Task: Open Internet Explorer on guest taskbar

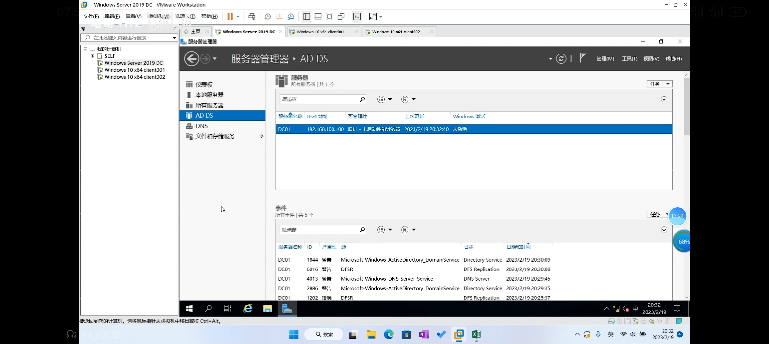Action: [248, 308]
